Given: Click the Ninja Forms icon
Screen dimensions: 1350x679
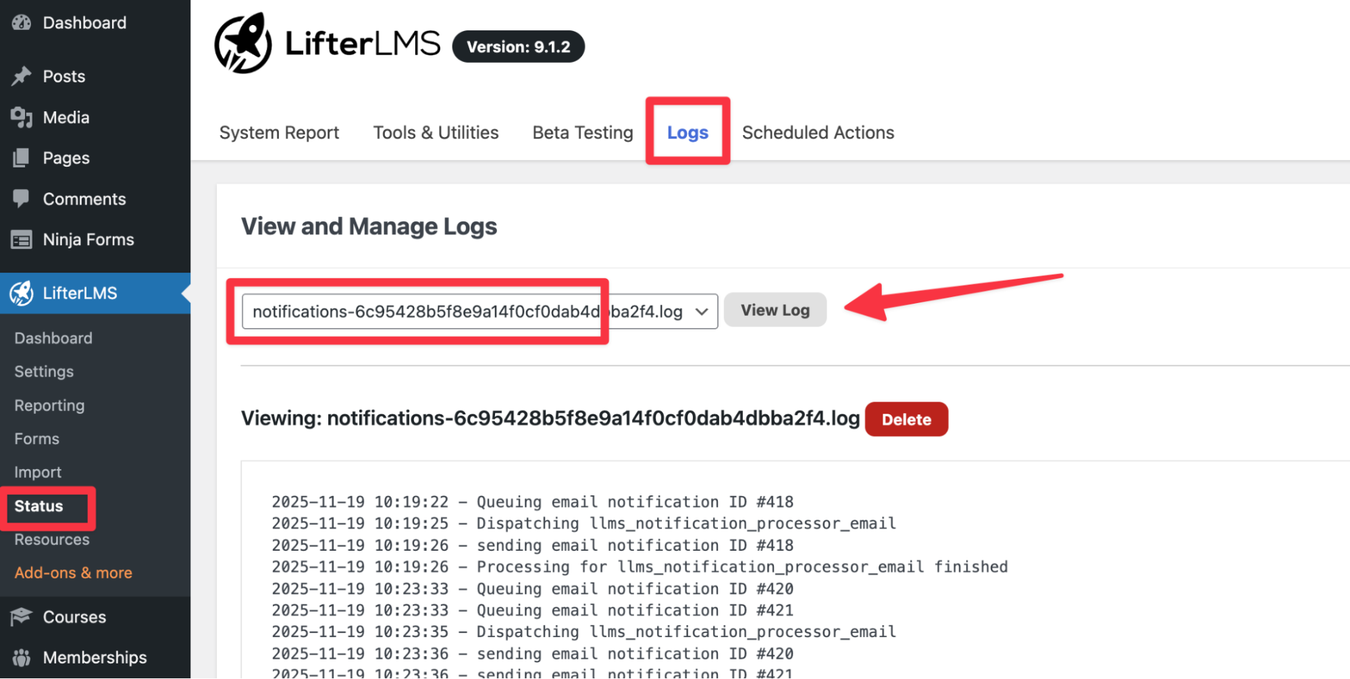Looking at the screenshot, I should tap(22, 240).
